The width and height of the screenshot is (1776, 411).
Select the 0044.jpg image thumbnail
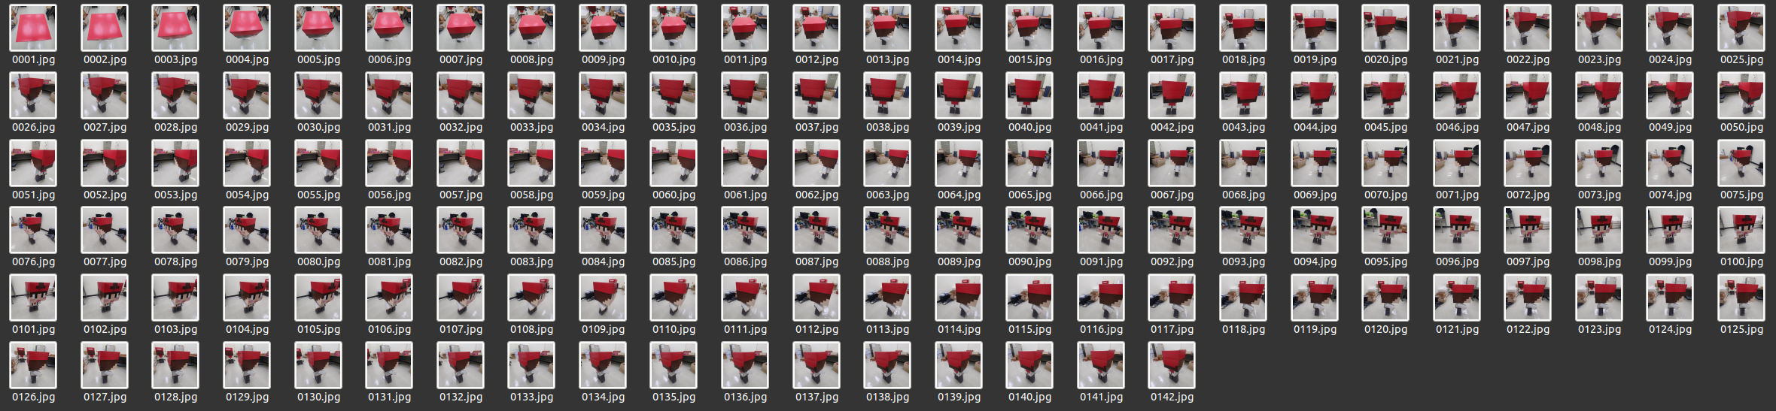1315,95
